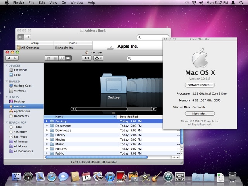This screenshot has height=186, width=248.
Task: Switch Finder to list view
Action: coord(55,58)
